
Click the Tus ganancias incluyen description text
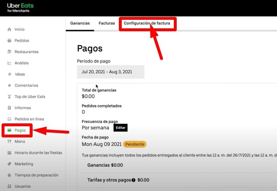(179, 155)
